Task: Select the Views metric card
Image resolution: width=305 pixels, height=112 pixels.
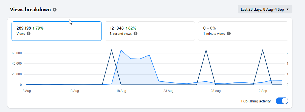Action: pos(57,31)
